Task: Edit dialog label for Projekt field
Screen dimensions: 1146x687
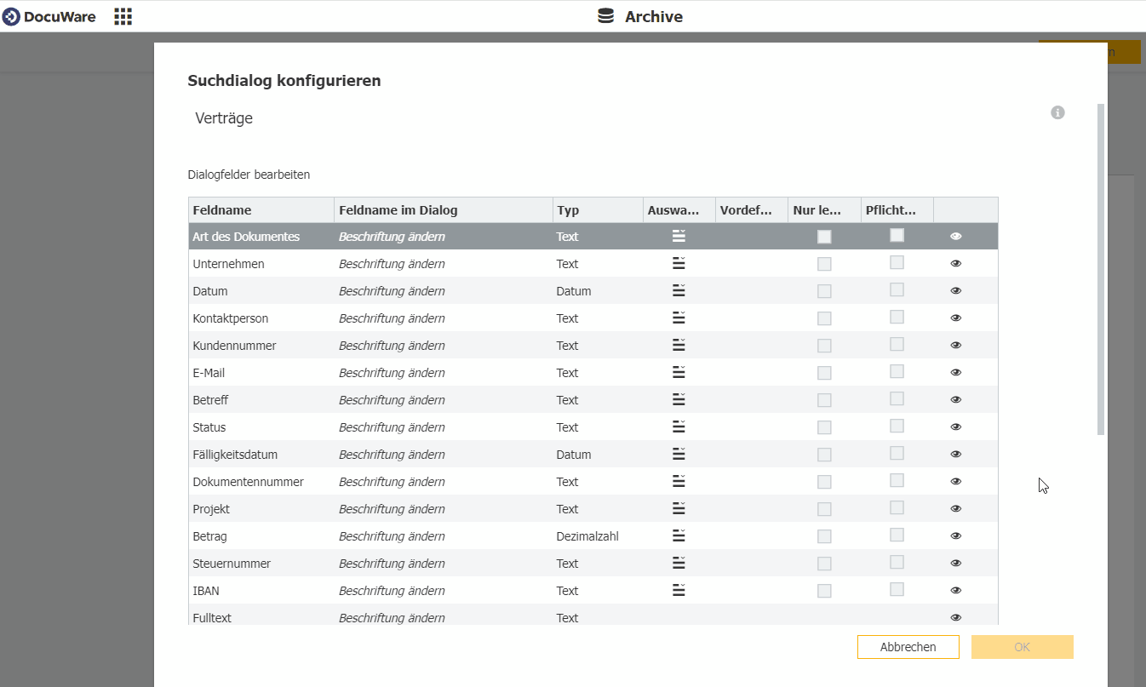Action: click(x=392, y=509)
